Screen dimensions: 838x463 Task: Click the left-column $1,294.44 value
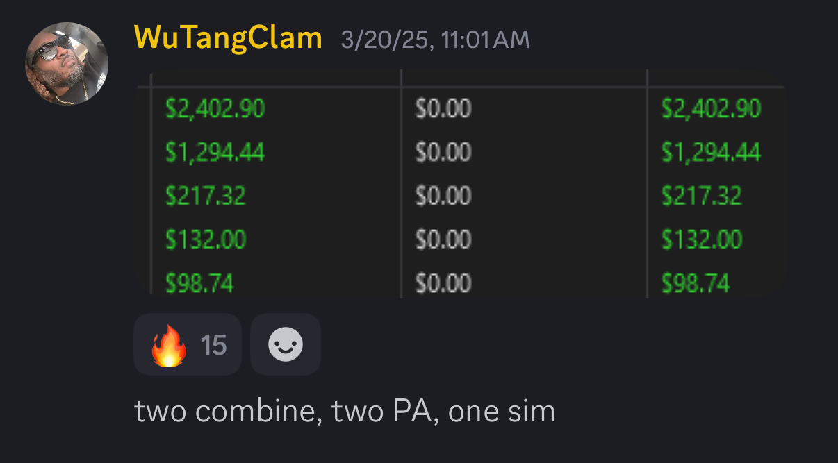coord(215,152)
